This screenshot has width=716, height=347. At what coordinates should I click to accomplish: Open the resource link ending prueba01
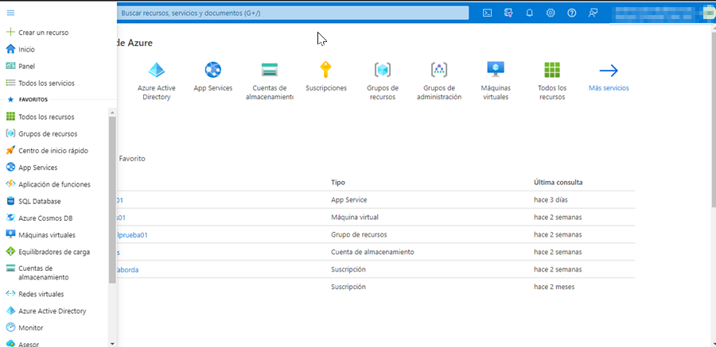click(132, 235)
